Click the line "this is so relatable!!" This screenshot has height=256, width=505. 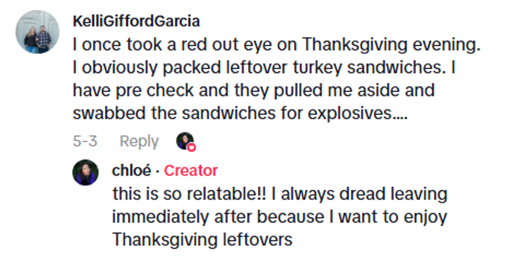pos(279,194)
